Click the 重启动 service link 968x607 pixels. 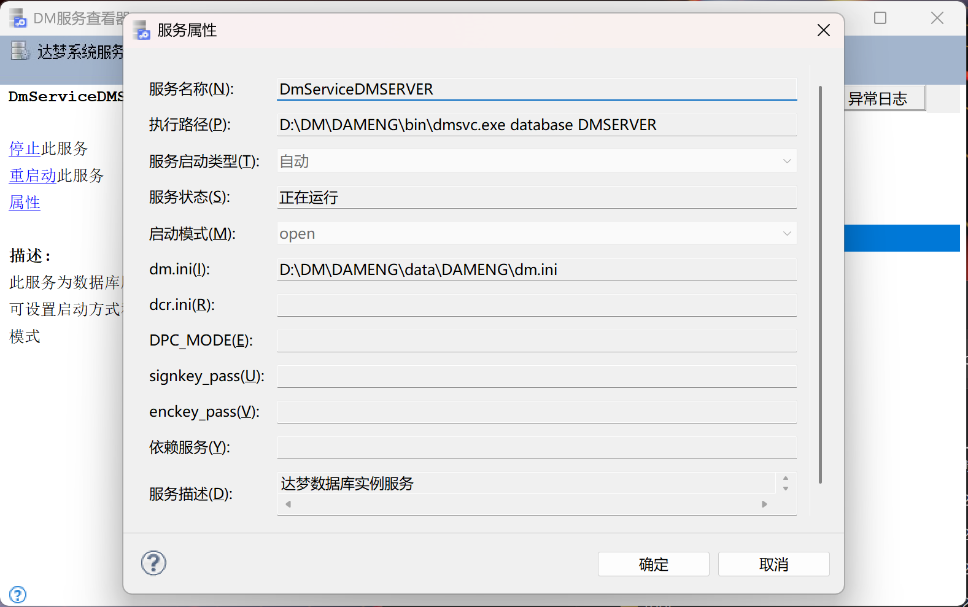coord(33,176)
